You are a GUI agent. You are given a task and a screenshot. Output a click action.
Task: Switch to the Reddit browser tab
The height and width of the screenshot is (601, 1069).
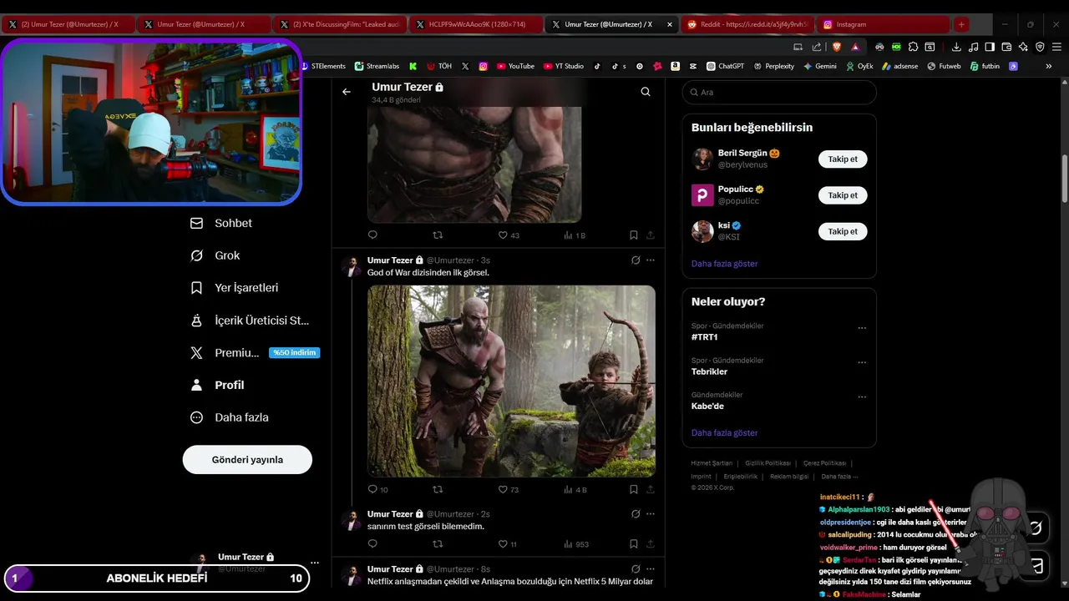[x=746, y=24]
